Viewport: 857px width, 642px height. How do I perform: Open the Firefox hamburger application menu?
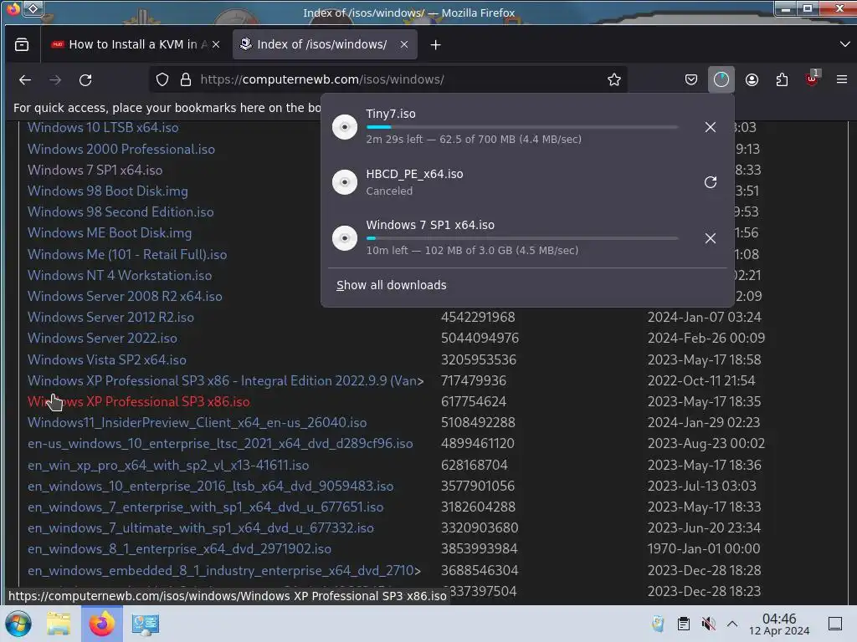pos(842,79)
